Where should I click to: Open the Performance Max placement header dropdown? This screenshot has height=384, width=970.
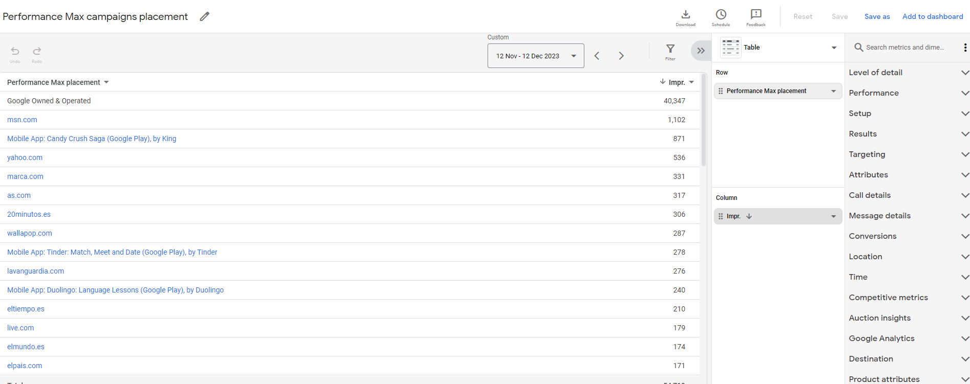[107, 82]
